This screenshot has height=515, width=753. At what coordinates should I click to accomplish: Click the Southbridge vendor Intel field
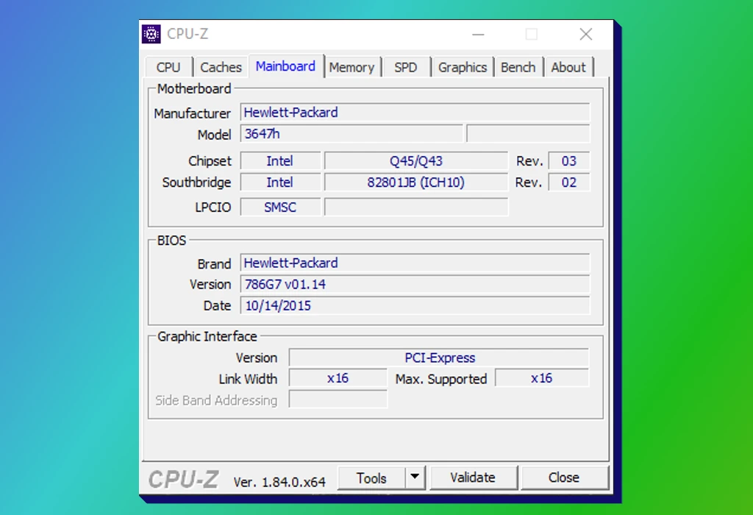[x=280, y=182]
